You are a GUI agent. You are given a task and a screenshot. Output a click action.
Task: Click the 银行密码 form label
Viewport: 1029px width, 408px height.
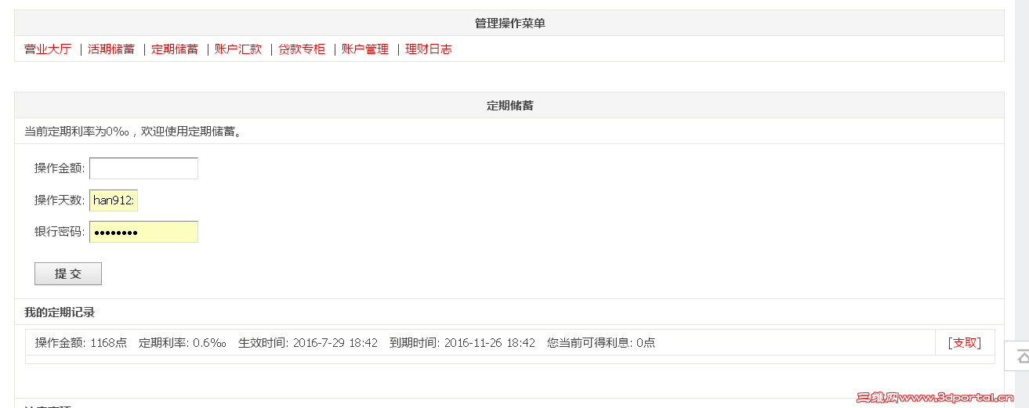(x=60, y=232)
